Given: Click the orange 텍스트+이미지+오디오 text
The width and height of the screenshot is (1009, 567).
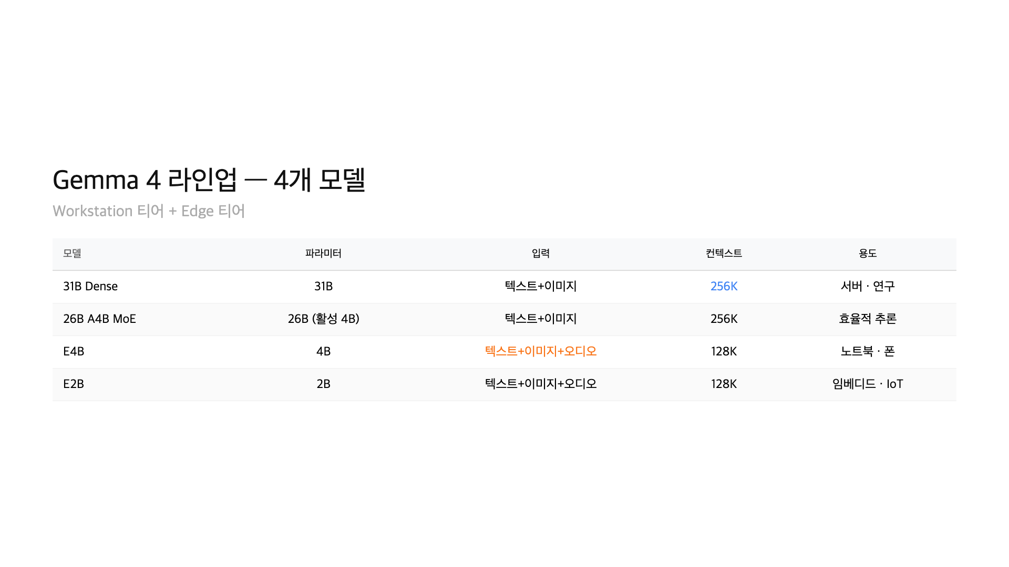Looking at the screenshot, I should (540, 351).
